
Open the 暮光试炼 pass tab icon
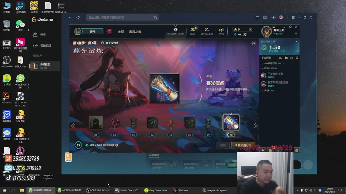176,30
